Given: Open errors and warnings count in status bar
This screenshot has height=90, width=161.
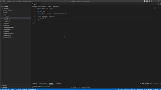Looking at the screenshot, I should coord(13,89).
